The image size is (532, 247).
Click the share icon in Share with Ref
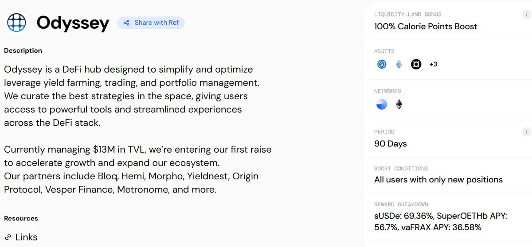click(x=127, y=23)
